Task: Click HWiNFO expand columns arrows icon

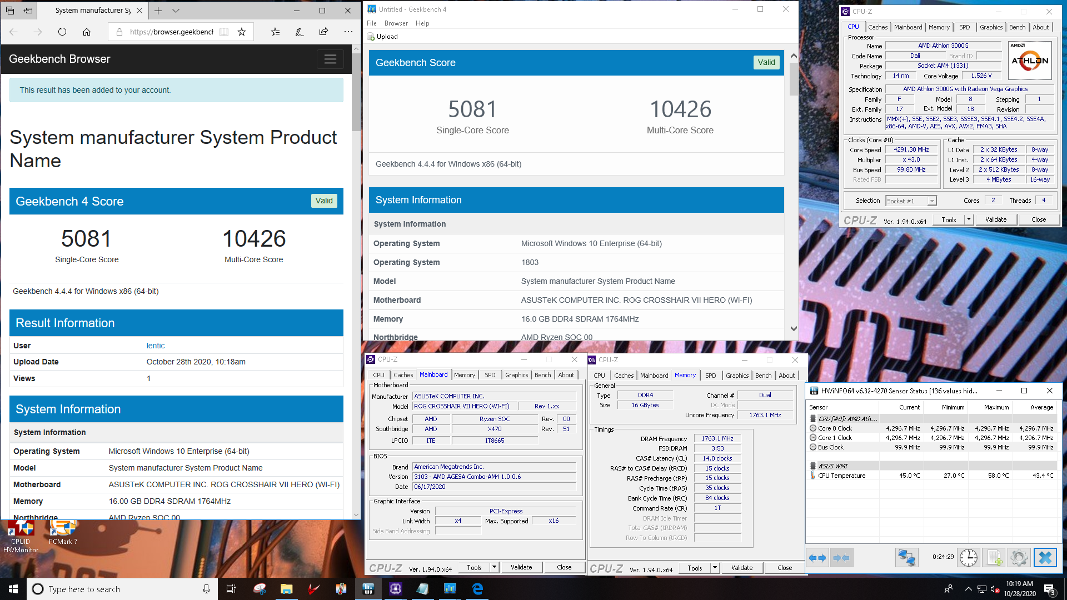Action: click(x=818, y=558)
